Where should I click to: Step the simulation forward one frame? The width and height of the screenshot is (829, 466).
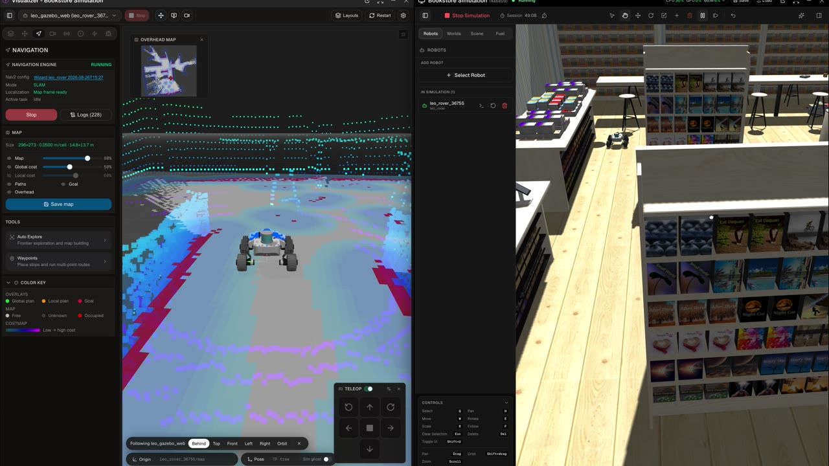pos(716,16)
